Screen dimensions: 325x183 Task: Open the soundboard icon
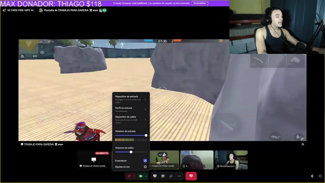171,176
